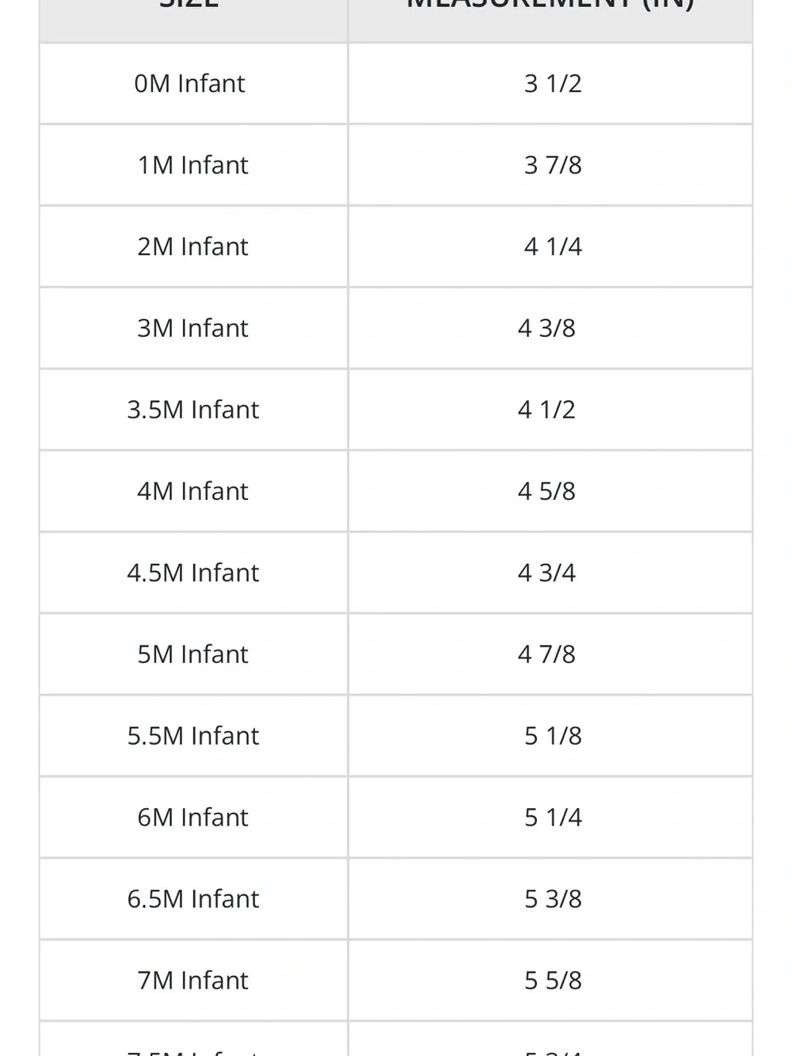Select the 5M Infant size cell
792x1056 pixels.
click(x=193, y=654)
